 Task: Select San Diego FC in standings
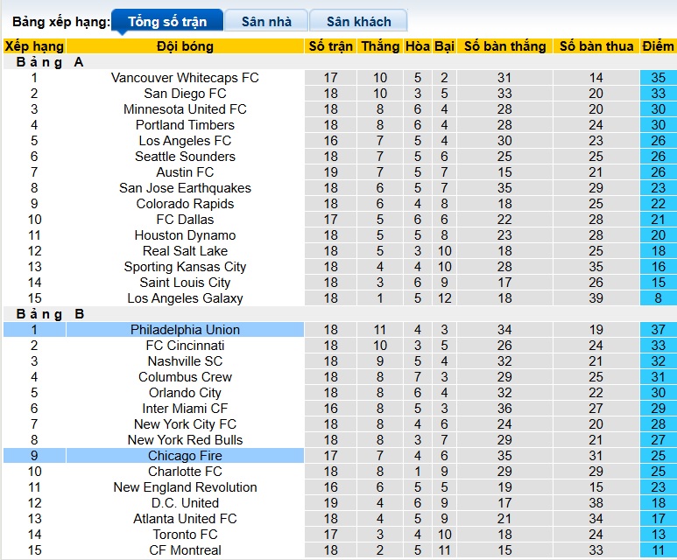185,94
